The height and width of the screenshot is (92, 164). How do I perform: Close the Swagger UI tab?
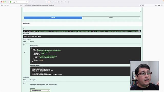[27, 2]
